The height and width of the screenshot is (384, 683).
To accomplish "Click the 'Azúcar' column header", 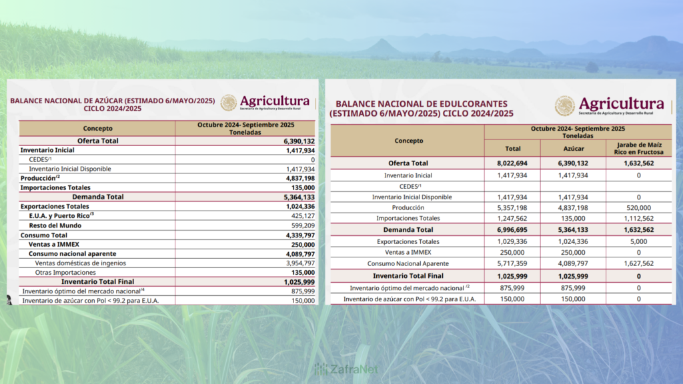I will pos(574,149).
